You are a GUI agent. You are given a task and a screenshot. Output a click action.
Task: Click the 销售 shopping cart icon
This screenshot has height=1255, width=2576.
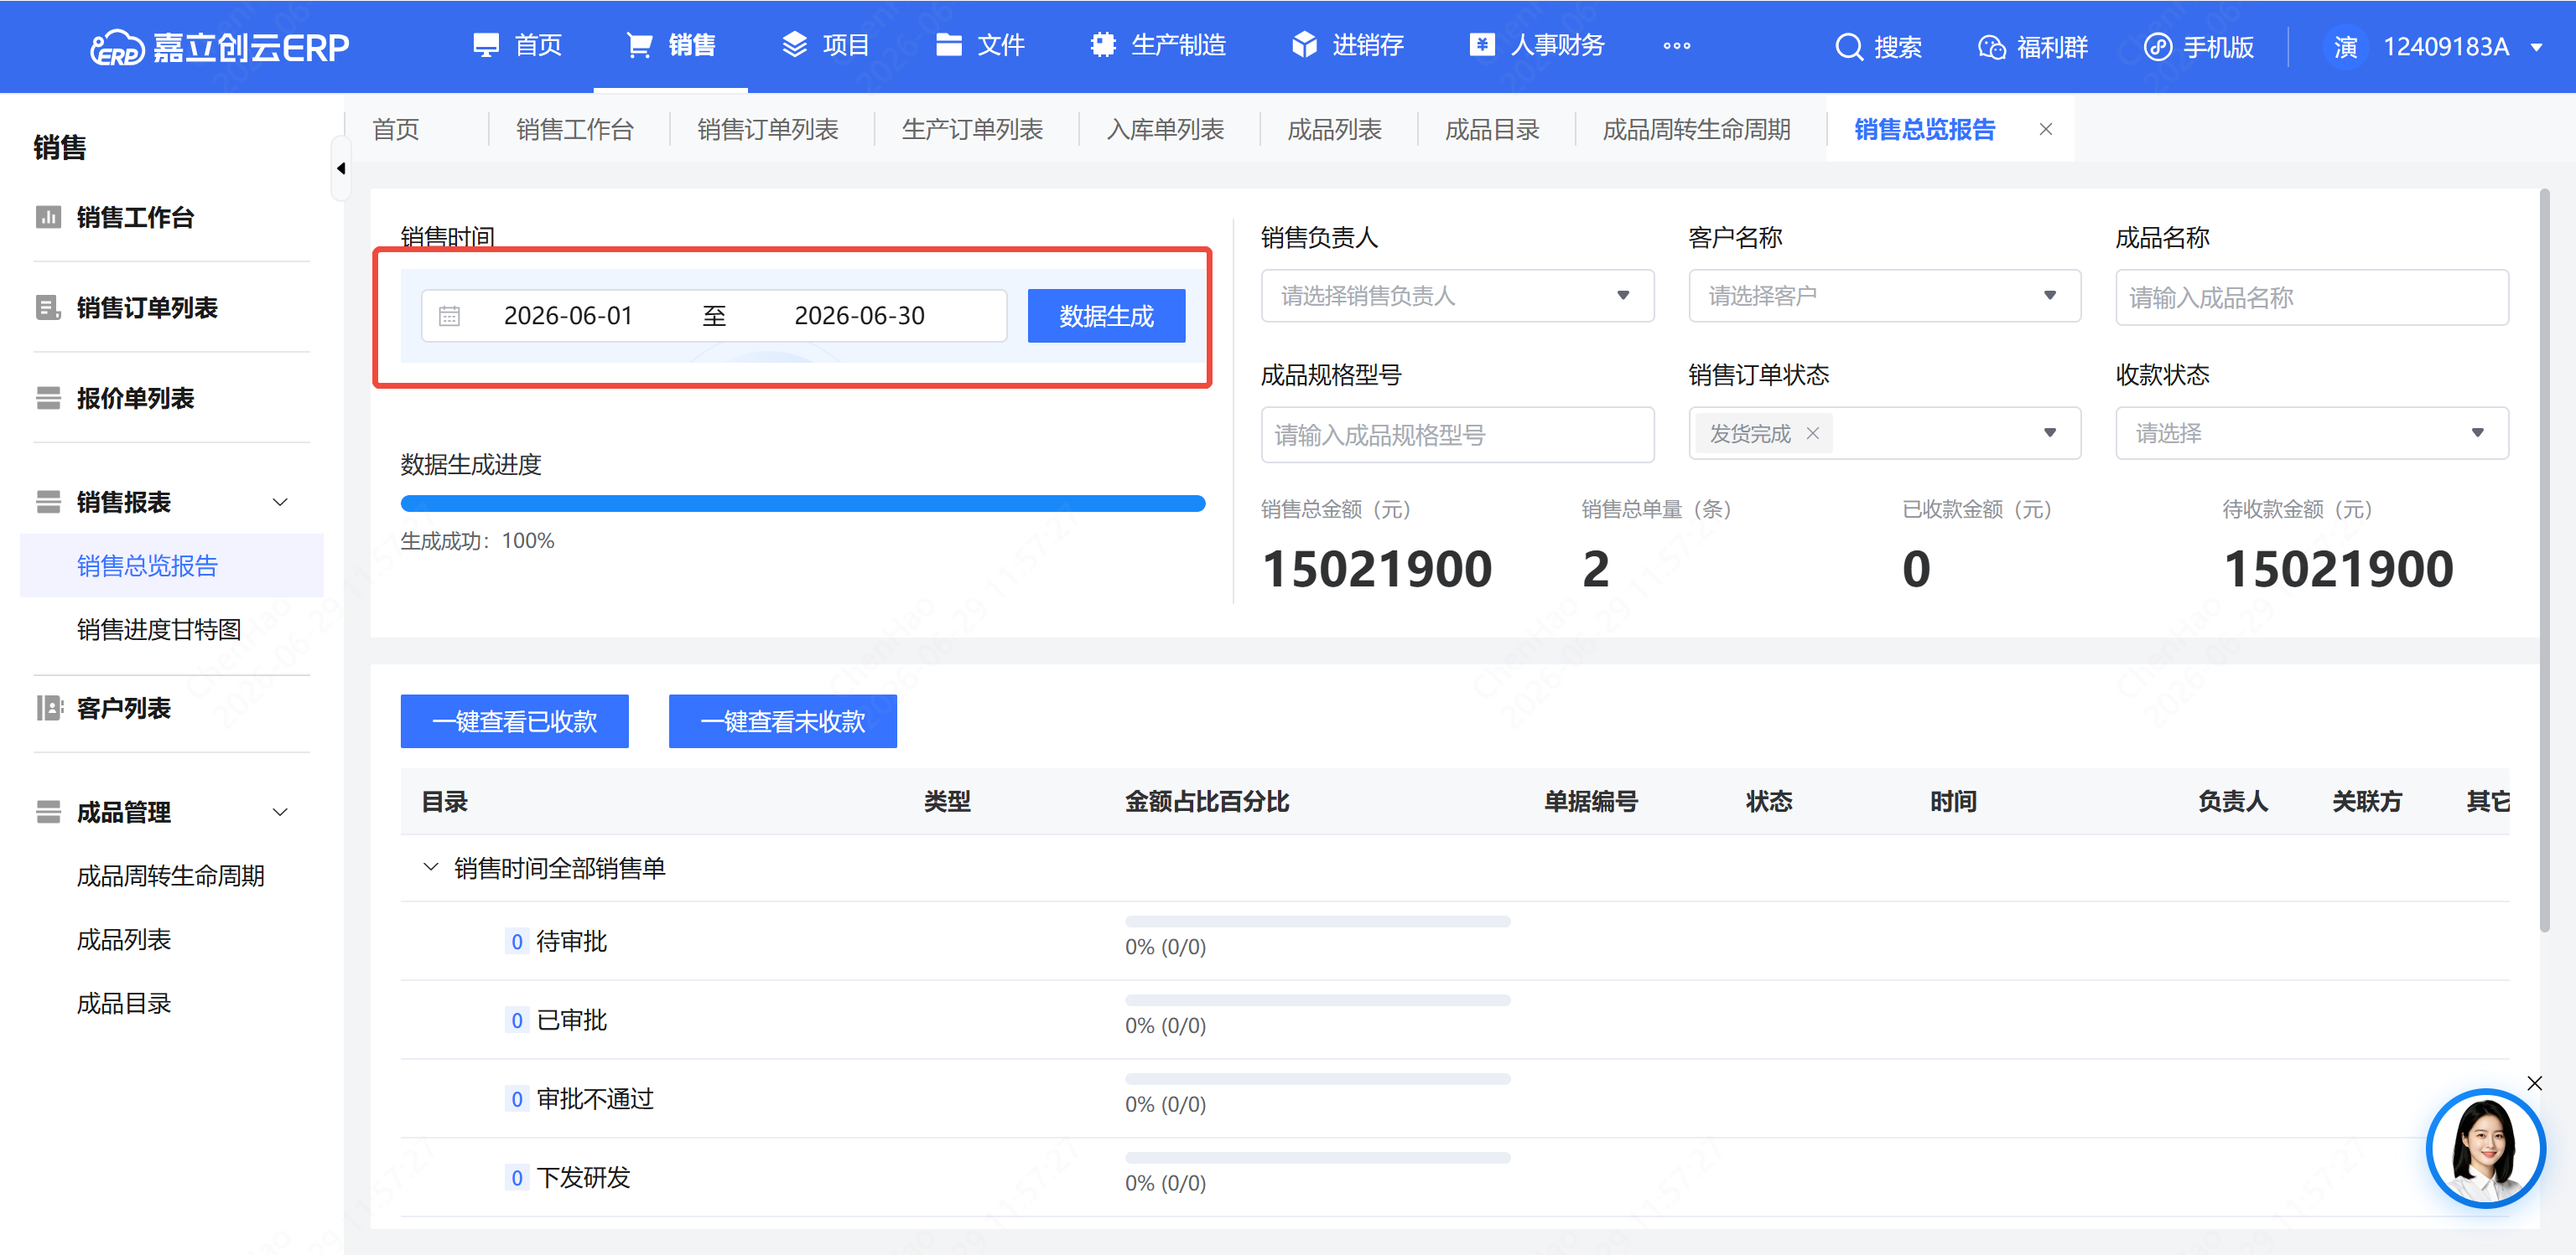[639, 45]
